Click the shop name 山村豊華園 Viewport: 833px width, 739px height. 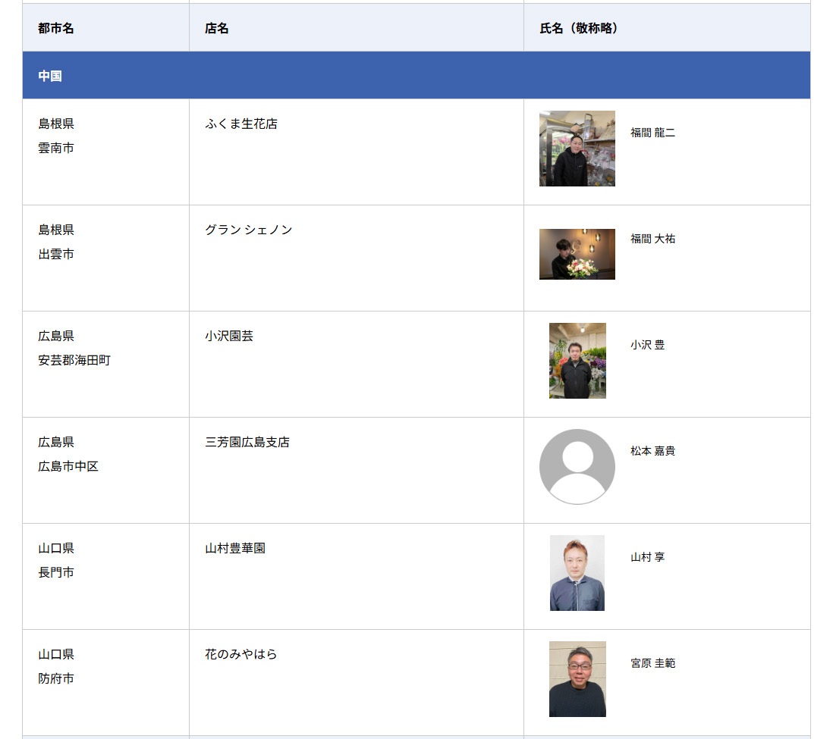234,548
